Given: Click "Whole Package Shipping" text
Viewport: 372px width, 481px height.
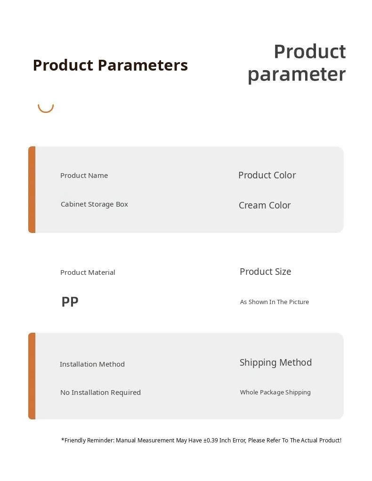Looking at the screenshot, I should 275,393.
